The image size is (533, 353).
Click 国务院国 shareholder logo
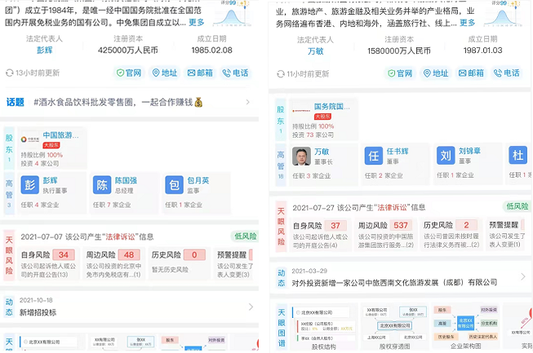point(301,111)
